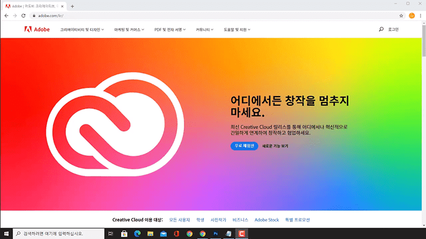426x239 pixels.
Task: Open the 새로운 기능 보기 link
Action: point(275,146)
